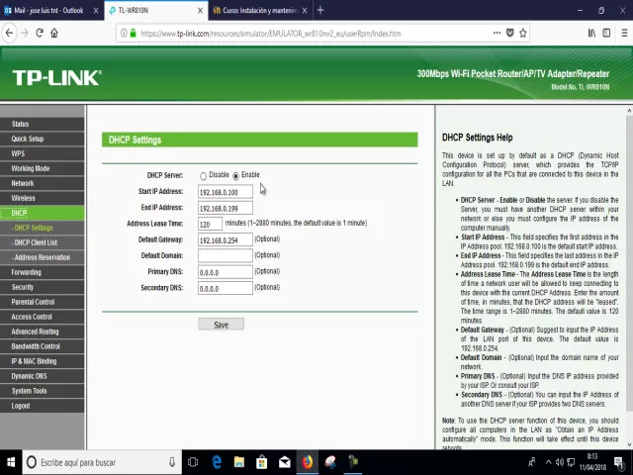Screen dimensions: 633x475
Task: Open Address Reservation submenu
Action: [x=43, y=257]
